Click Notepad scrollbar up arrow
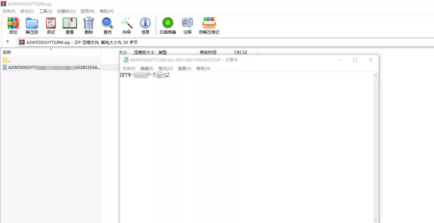The height and width of the screenshot is (223, 434). (376, 75)
